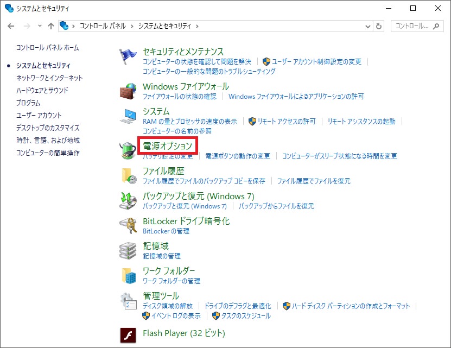Click リモート アシスタンスの起動 link
The height and width of the screenshot is (348, 451).
coord(361,122)
